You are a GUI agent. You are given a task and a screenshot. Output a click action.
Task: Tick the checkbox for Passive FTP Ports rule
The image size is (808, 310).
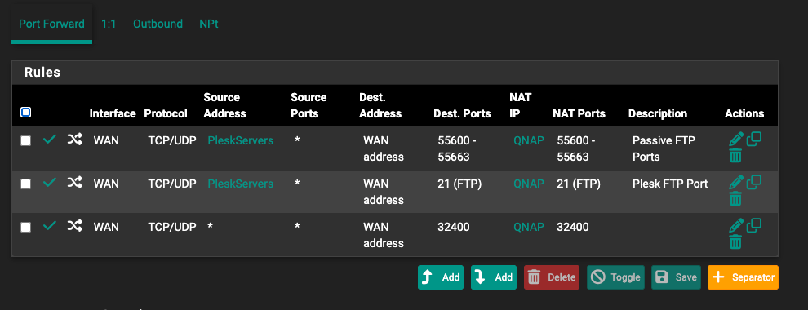point(26,140)
